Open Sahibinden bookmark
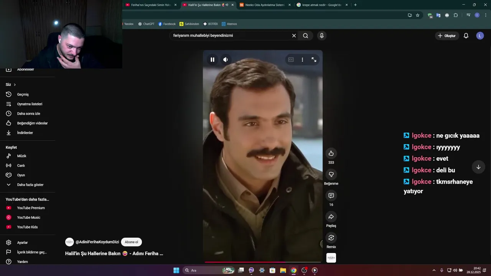 pyautogui.click(x=189, y=24)
